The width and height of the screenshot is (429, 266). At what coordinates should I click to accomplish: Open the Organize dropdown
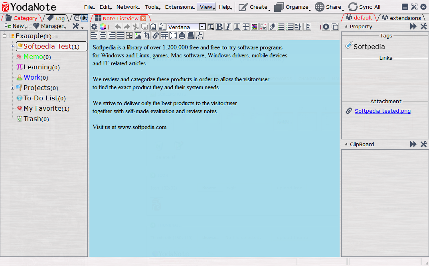pyautogui.click(x=293, y=7)
